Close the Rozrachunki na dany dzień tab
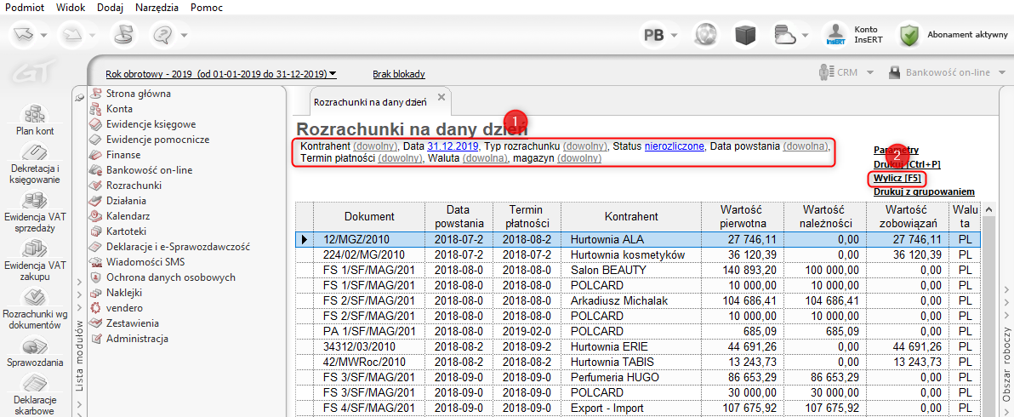 [x=441, y=97]
